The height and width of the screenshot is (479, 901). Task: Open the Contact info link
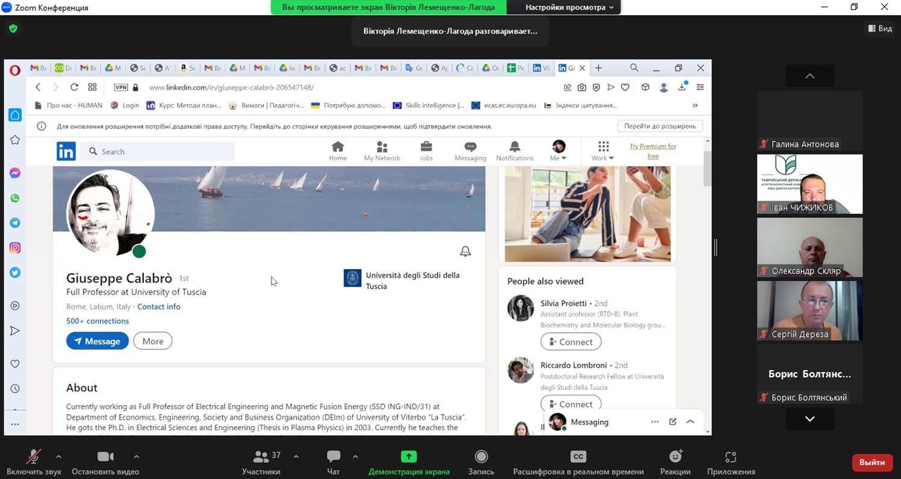click(159, 306)
